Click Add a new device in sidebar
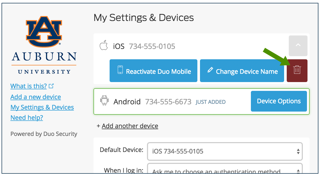321x175 pixels. coord(36,97)
